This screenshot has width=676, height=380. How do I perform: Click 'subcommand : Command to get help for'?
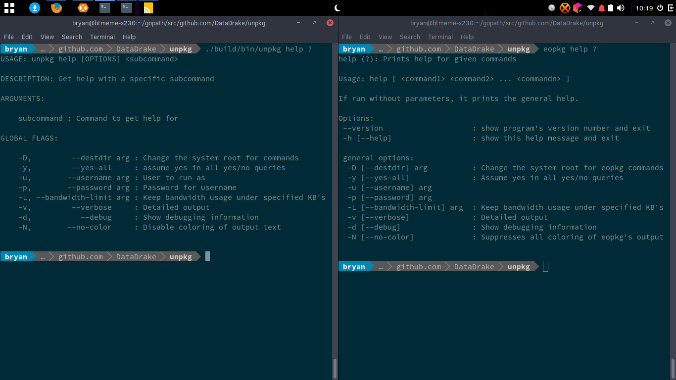pyautogui.click(x=98, y=118)
